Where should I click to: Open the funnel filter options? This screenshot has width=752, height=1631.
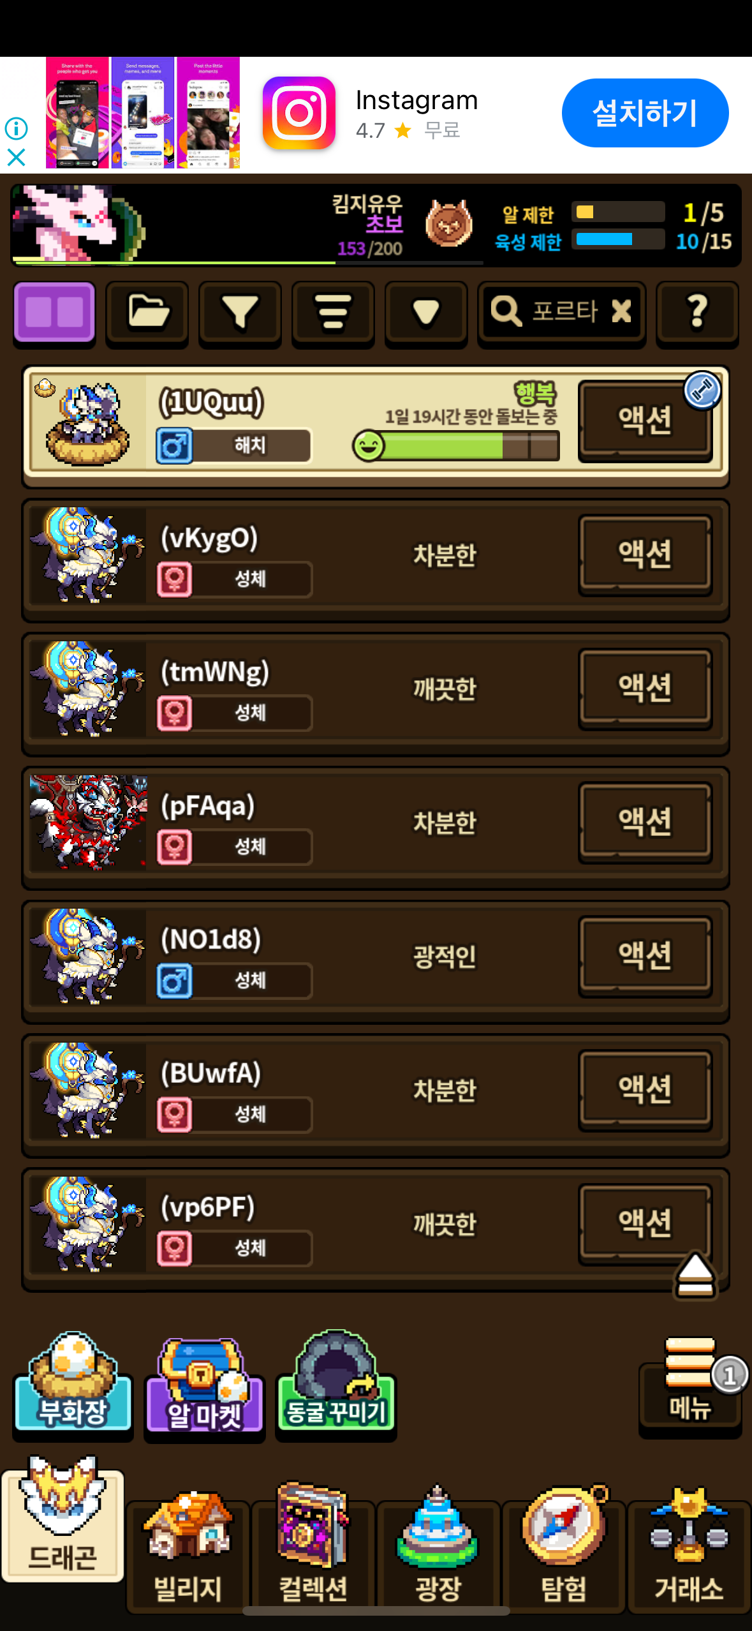pyautogui.click(x=240, y=313)
